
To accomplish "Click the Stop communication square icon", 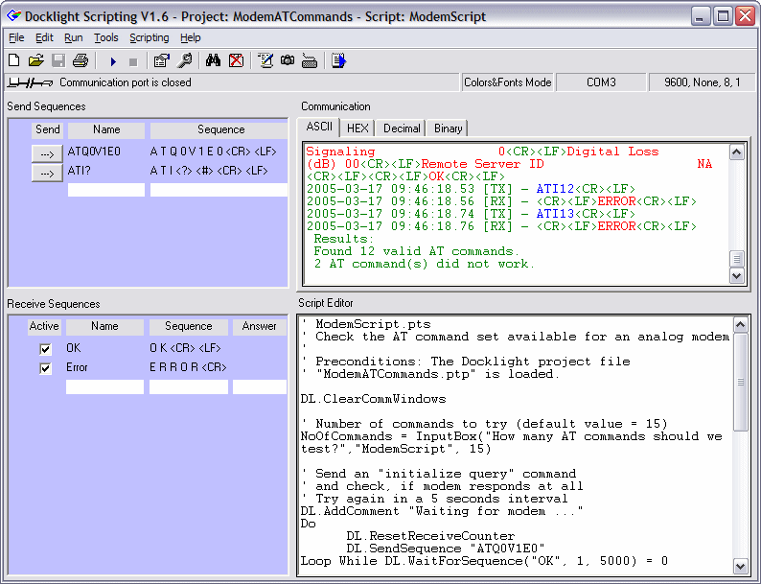I will click(x=133, y=62).
